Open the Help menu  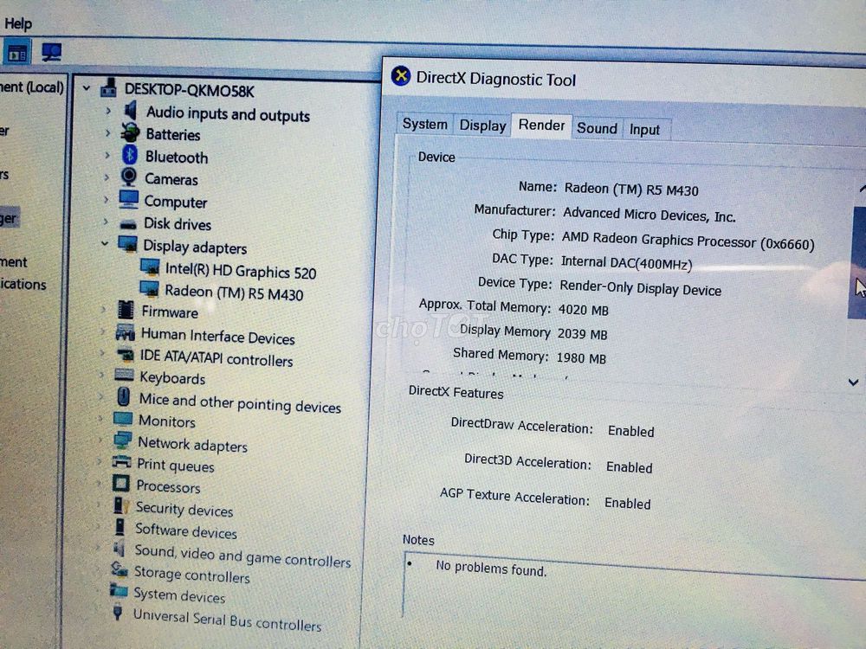coord(17,23)
